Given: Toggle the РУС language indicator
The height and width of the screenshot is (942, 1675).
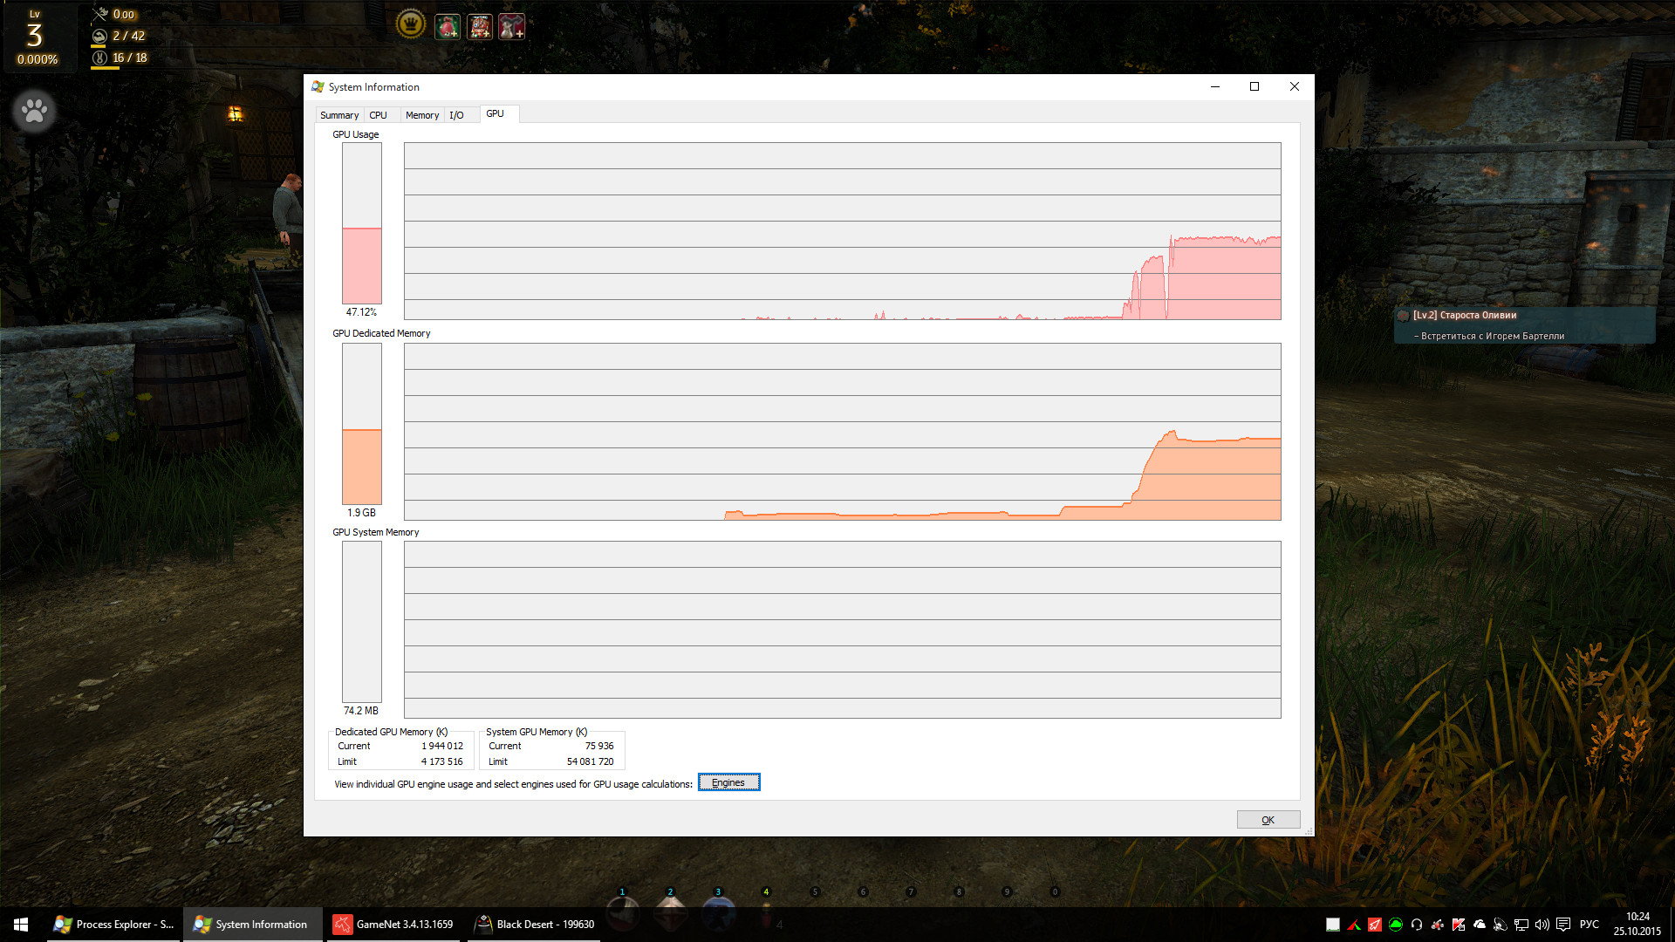Looking at the screenshot, I should 1590,925.
